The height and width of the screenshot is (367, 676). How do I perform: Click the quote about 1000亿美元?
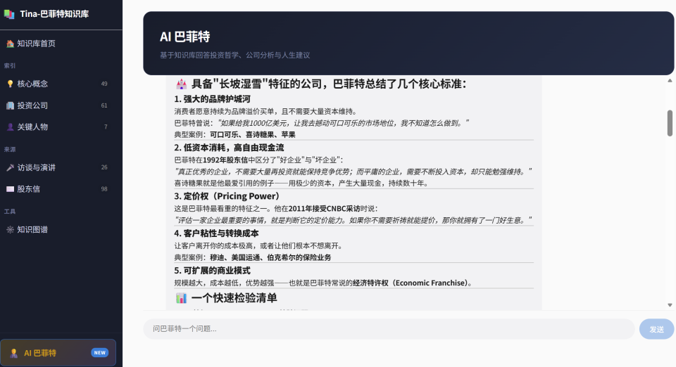point(343,123)
